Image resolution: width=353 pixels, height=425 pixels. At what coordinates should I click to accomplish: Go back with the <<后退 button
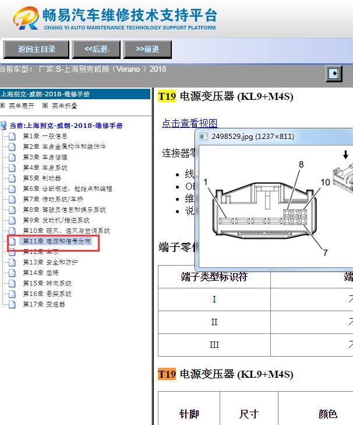pos(96,50)
